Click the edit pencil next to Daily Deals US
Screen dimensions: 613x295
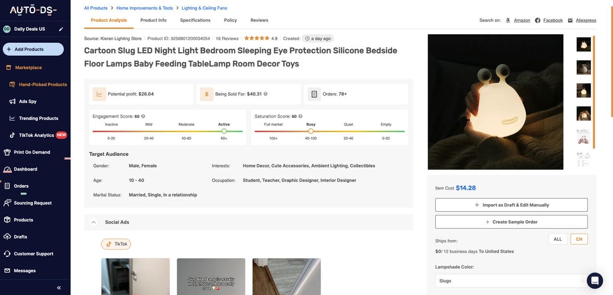pyautogui.click(x=61, y=29)
